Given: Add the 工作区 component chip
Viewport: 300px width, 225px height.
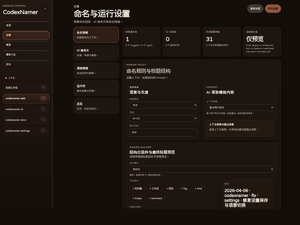Looking at the screenshot, I should coord(154,189).
